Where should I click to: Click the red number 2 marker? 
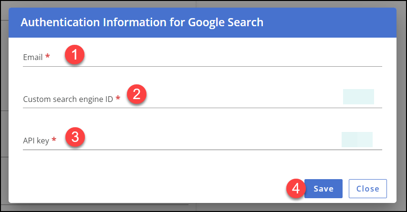click(x=136, y=93)
